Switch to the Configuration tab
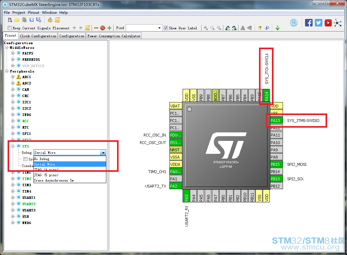347x255 pixels. (x=72, y=36)
